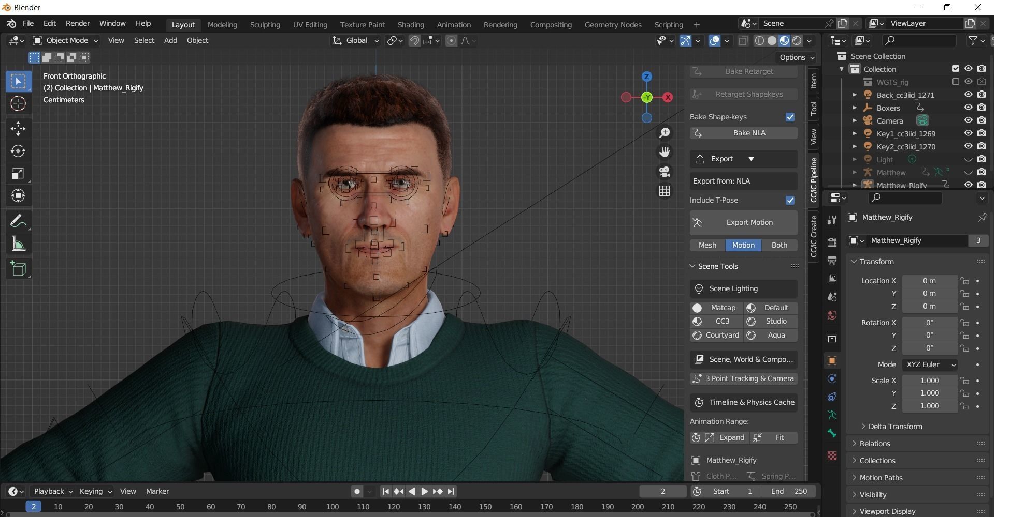This screenshot has height=517, width=1011.
Task: Hide Key2_cc3iid_1270 via its eye icon
Action: point(968,146)
